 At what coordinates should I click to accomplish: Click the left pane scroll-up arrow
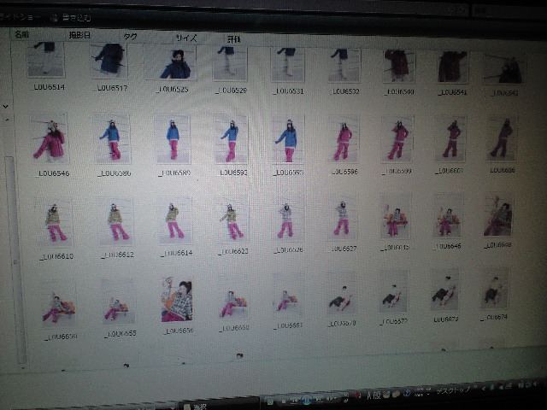(x=7, y=120)
